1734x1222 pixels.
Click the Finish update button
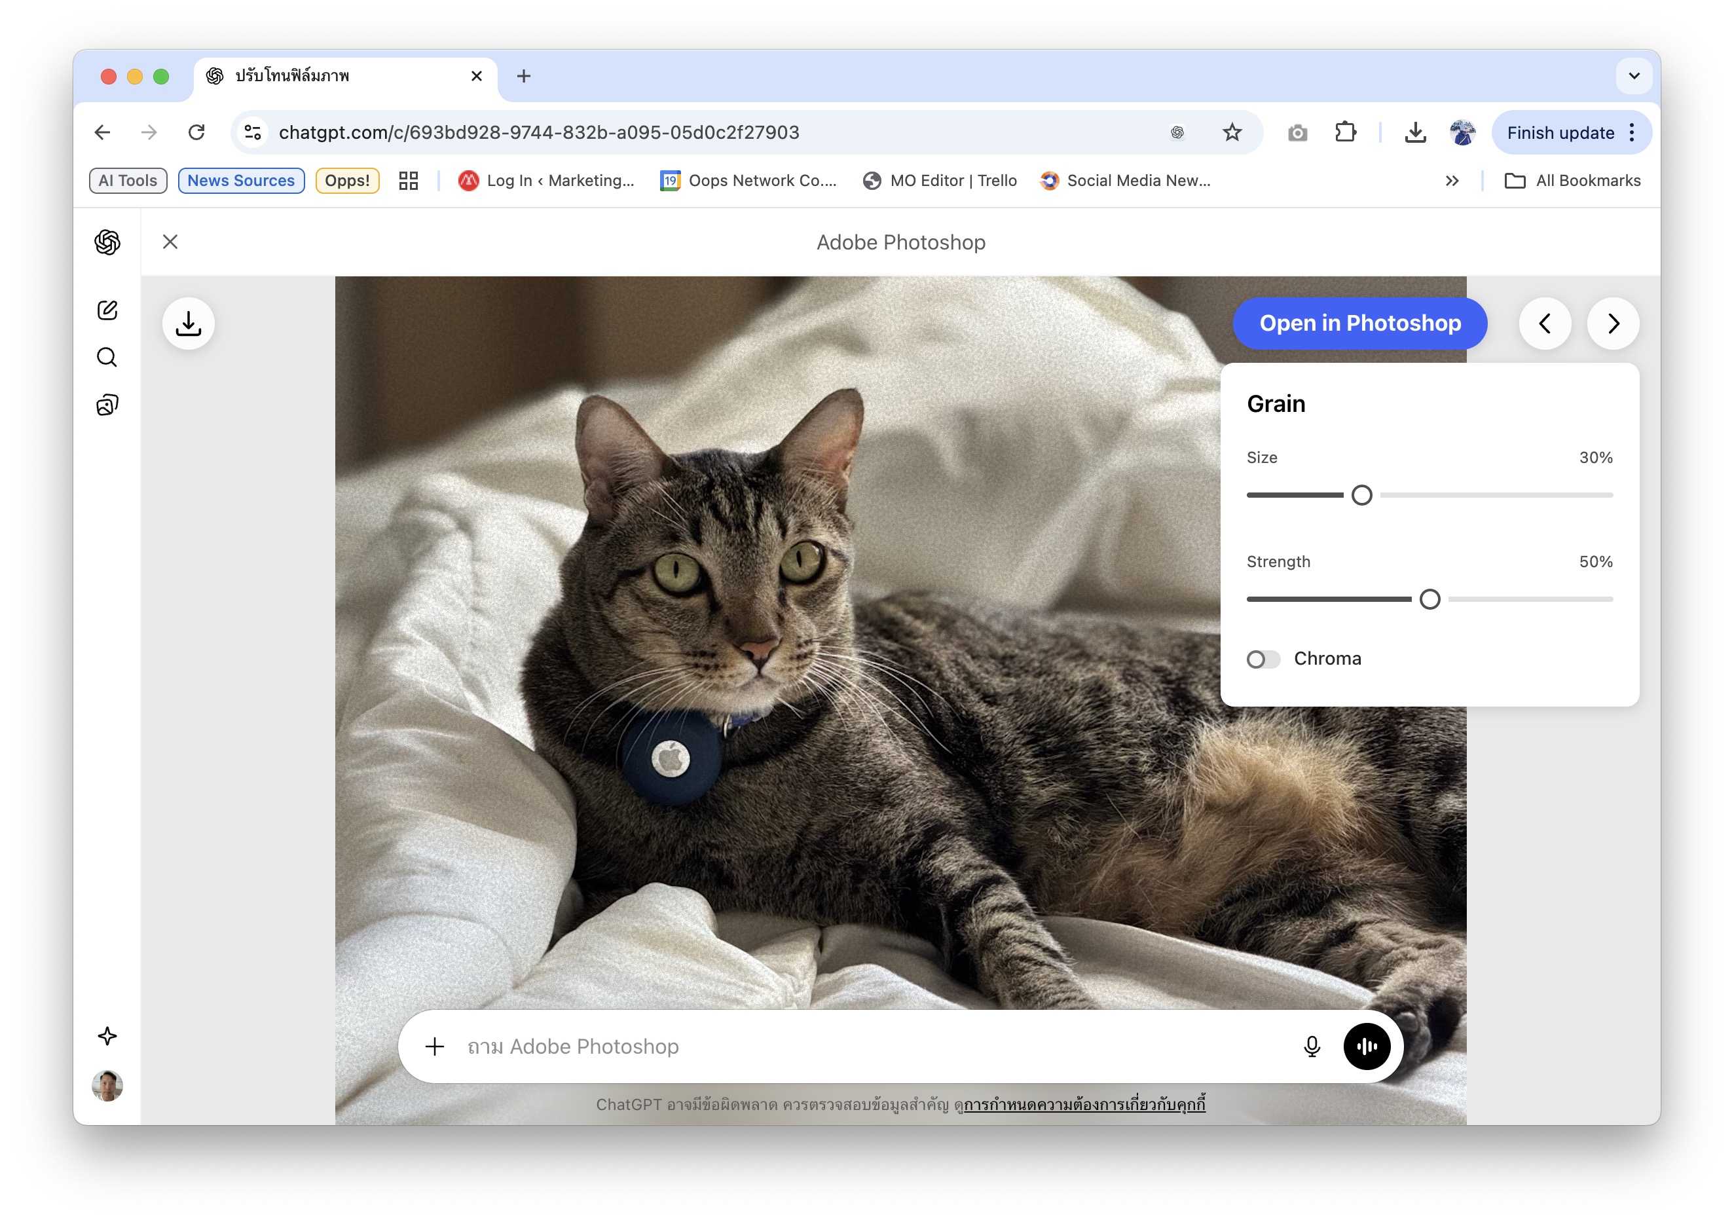click(x=1560, y=133)
